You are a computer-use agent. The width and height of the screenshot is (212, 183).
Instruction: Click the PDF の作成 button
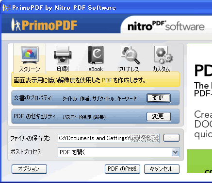122,169
